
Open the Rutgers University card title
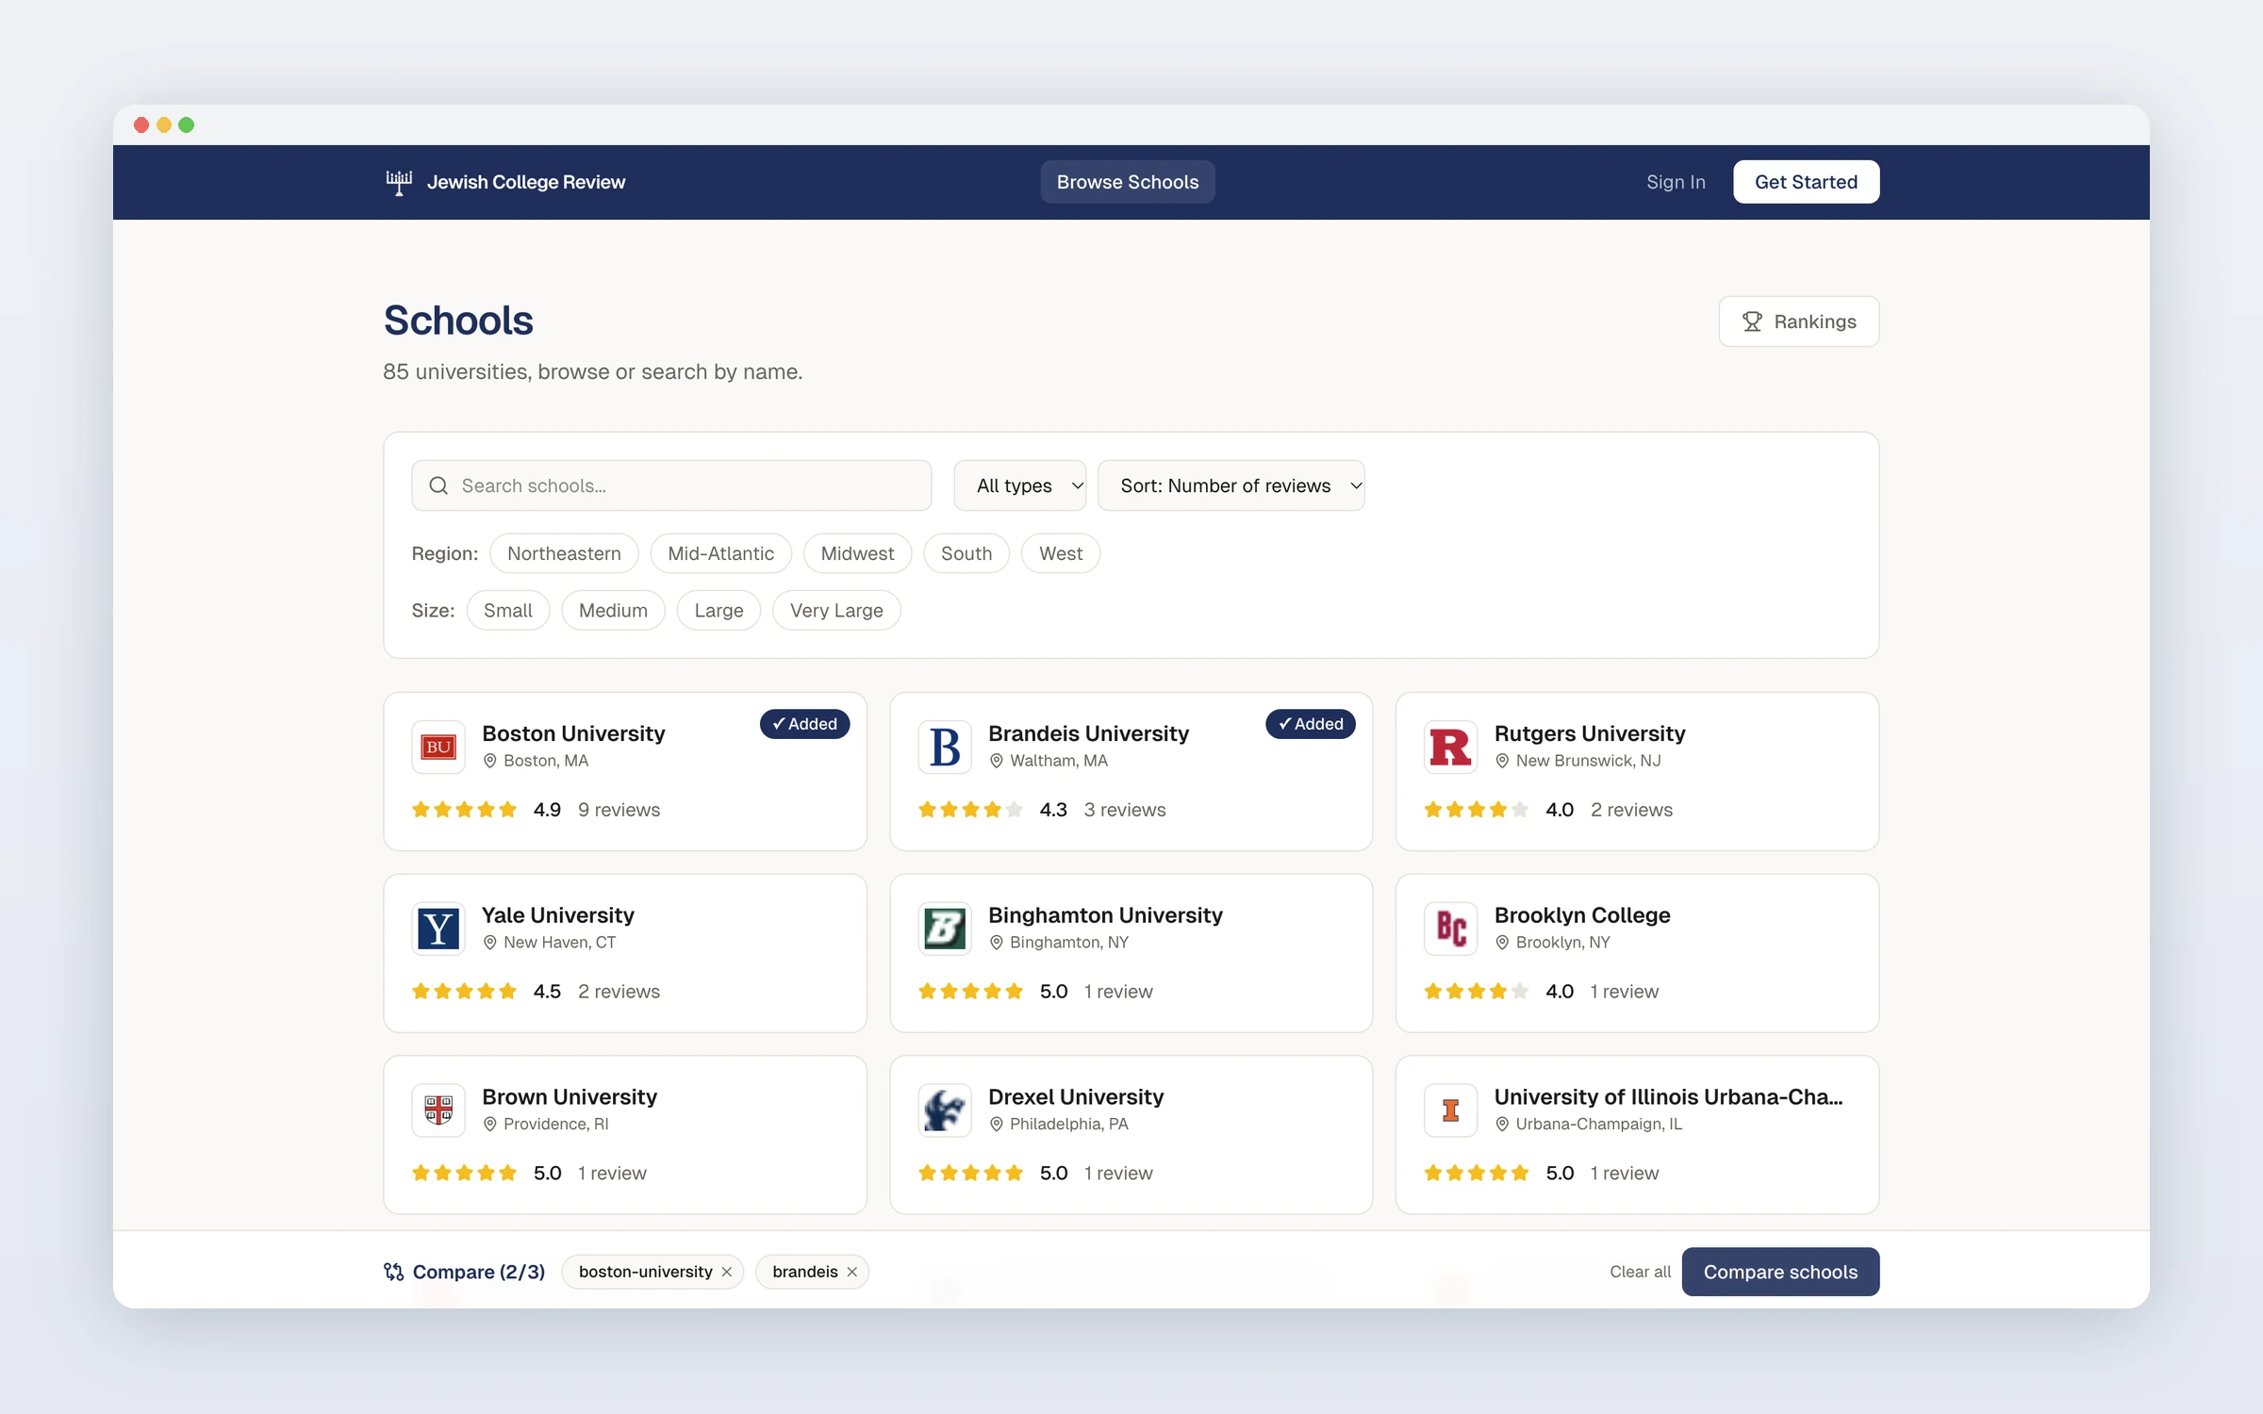point(1590,733)
